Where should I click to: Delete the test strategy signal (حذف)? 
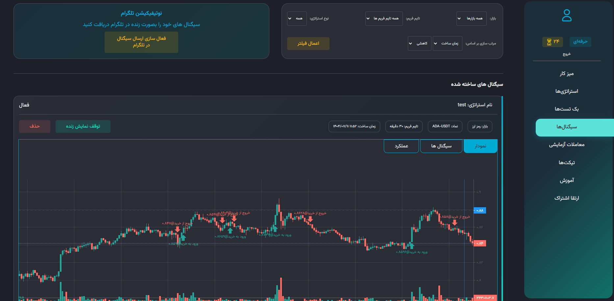click(x=35, y=126)
